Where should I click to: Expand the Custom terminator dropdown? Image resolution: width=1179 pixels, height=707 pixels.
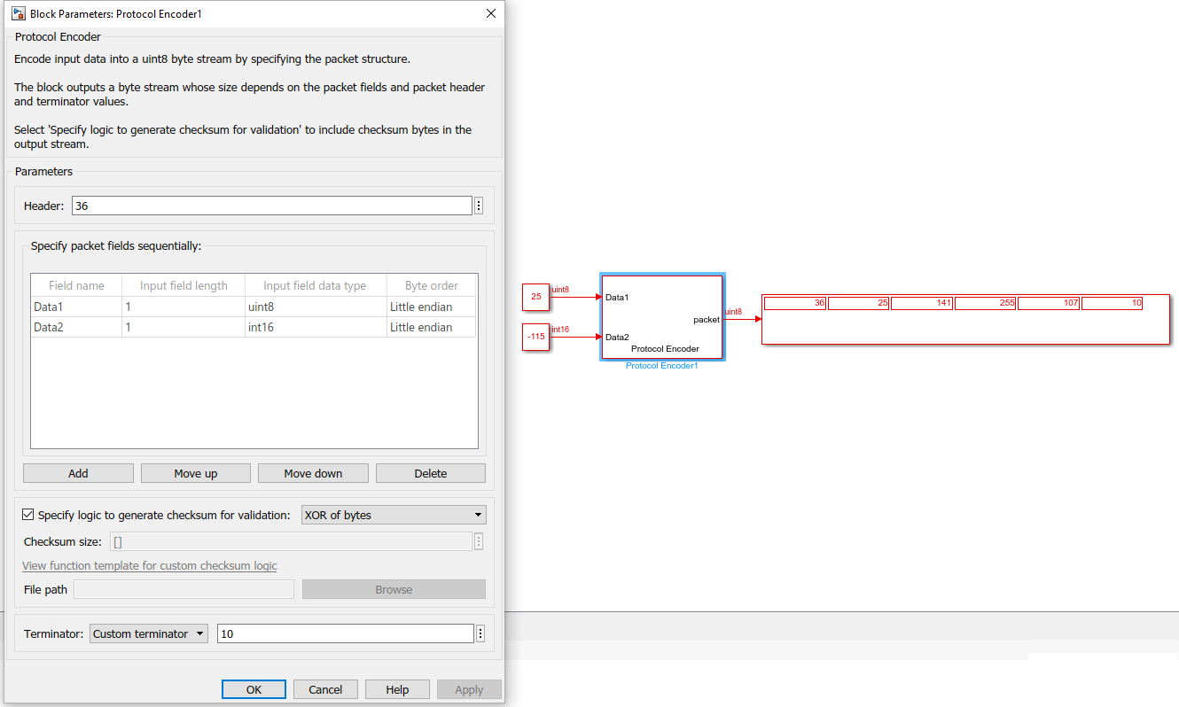click(148, 633)
